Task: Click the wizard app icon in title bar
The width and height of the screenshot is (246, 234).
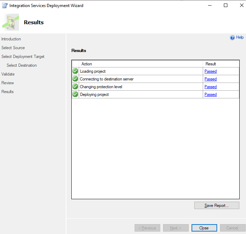Action: tap(5, 6)
